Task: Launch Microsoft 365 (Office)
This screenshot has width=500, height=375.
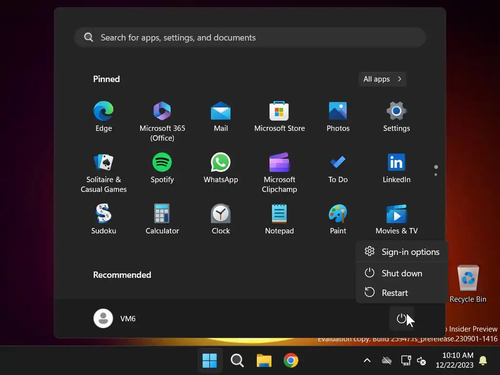Action: (x=162, y=121)
